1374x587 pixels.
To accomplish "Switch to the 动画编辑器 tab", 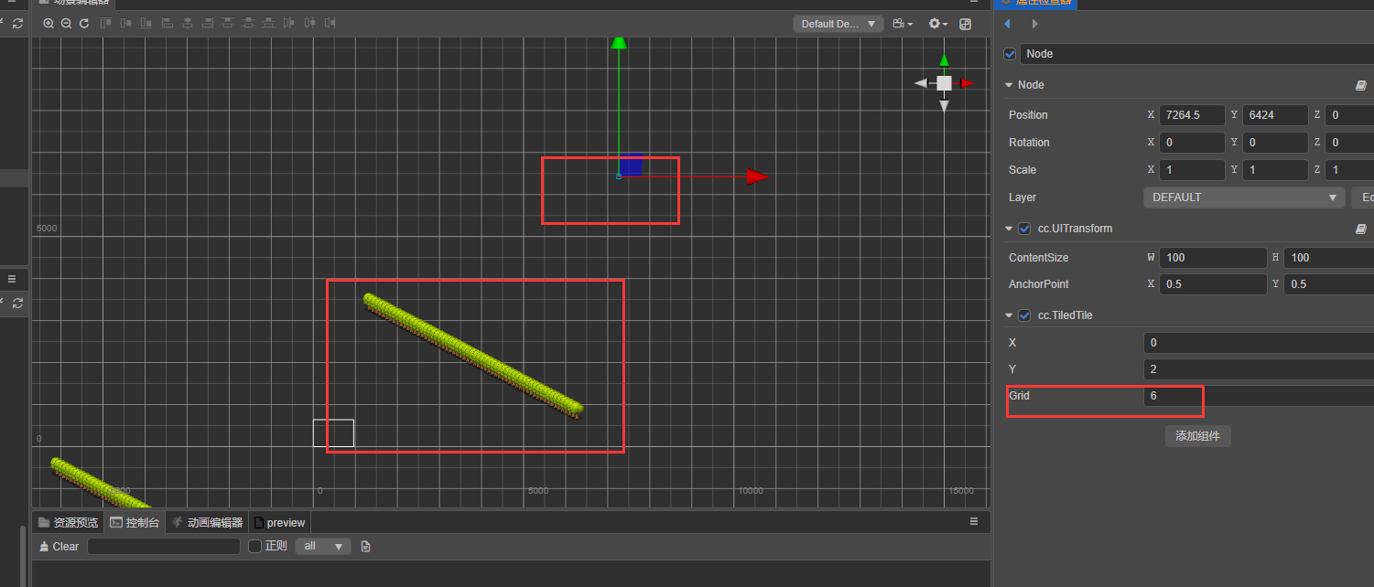I will (207, 523).
